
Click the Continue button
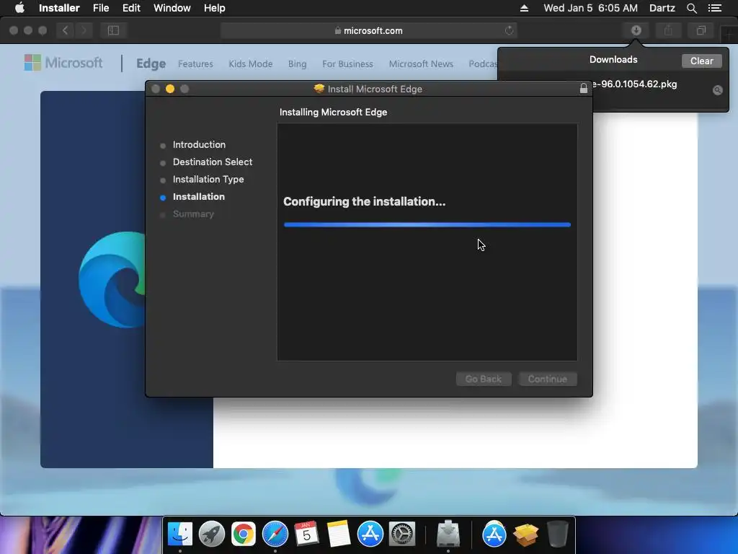coord(548,379)
